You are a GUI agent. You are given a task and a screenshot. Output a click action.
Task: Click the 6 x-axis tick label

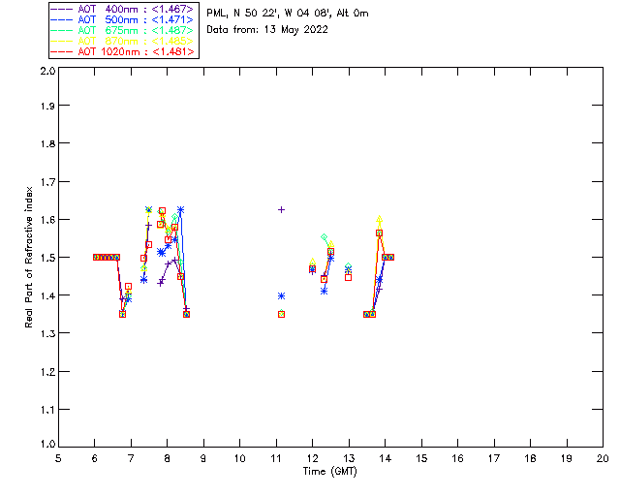click(x=95, y=458)
